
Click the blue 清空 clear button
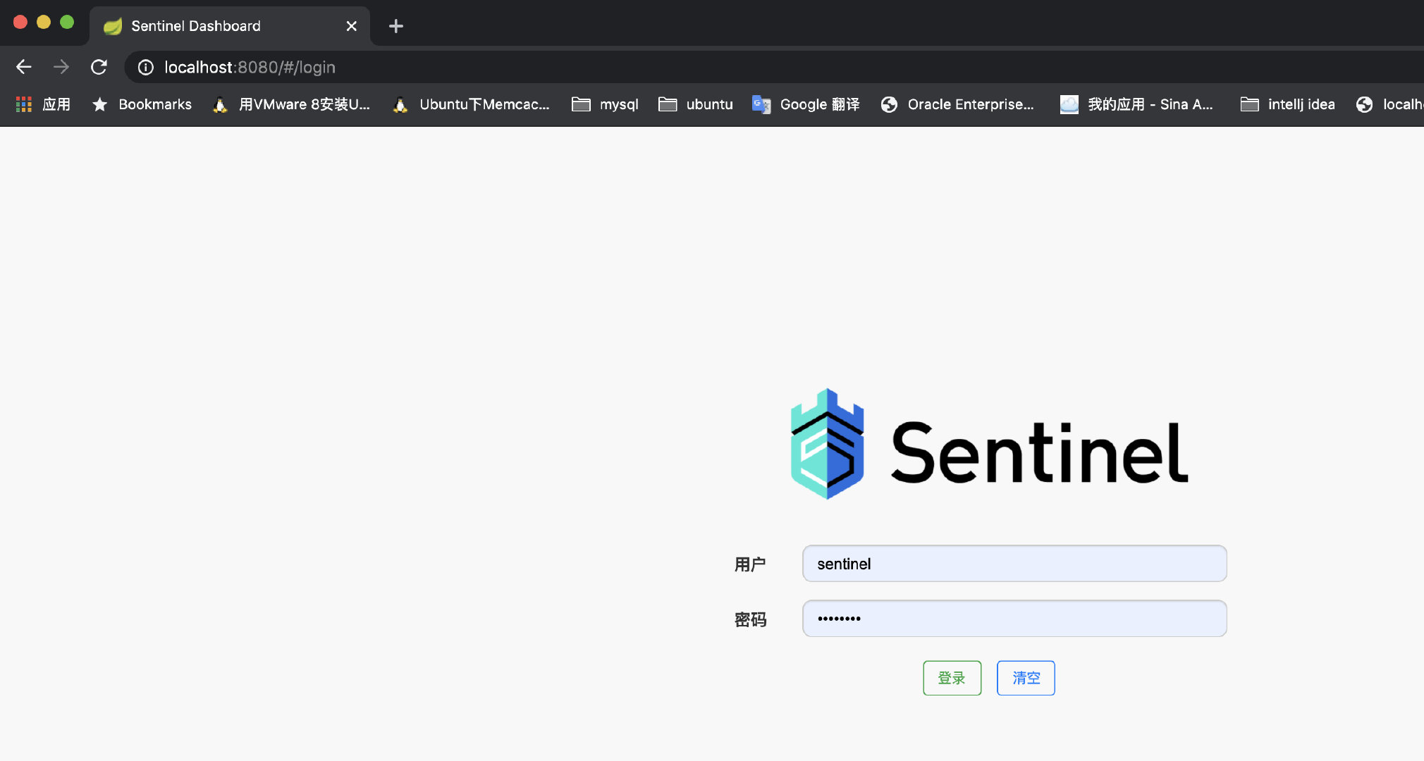coord(1026,678)
